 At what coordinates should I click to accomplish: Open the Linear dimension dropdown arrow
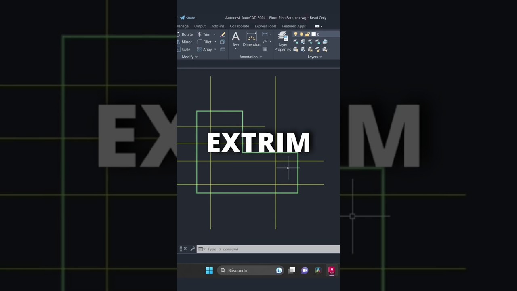(271, 34)
